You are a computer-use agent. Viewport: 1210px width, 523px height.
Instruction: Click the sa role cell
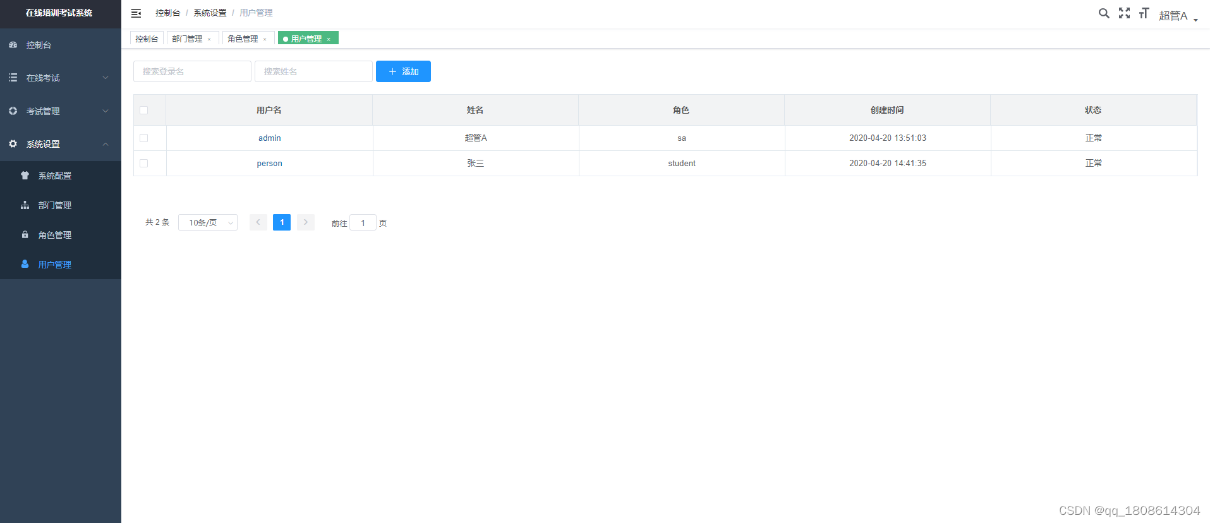click(682, 138)
